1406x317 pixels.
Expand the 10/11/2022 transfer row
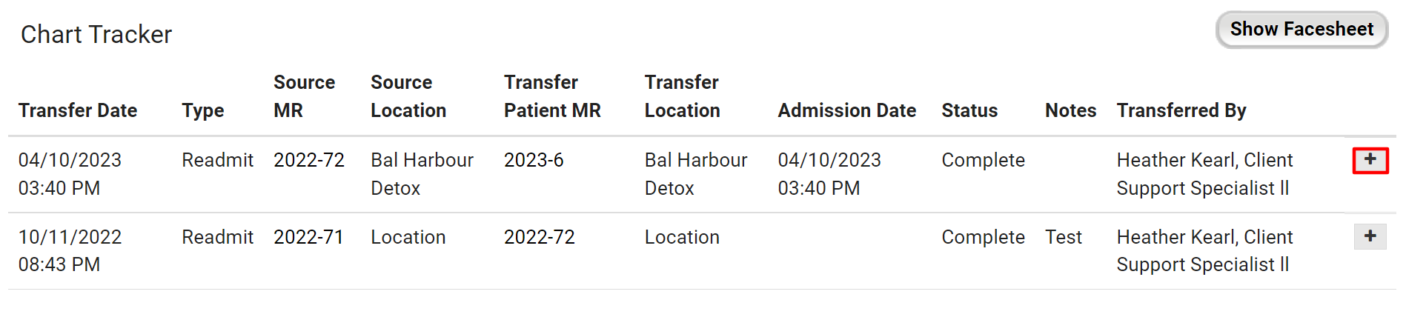point(1370,236)
